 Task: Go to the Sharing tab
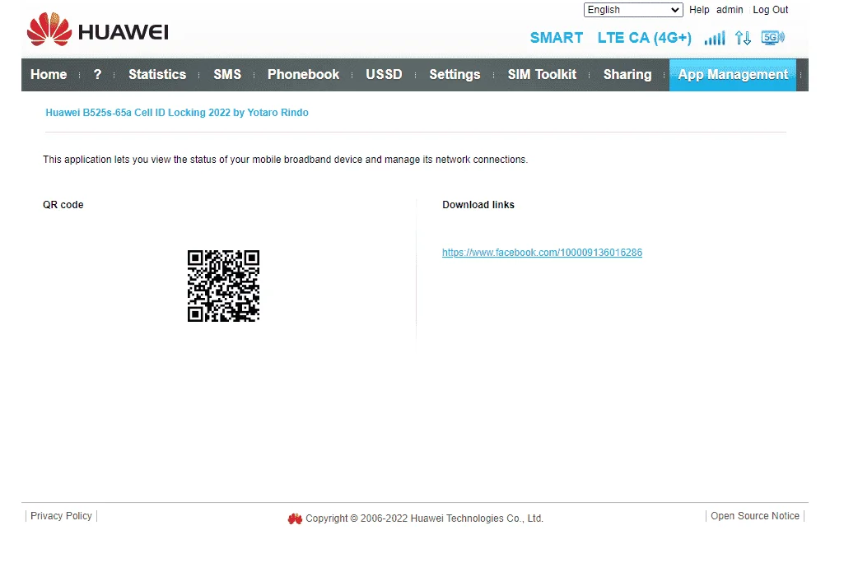[627, 74]
